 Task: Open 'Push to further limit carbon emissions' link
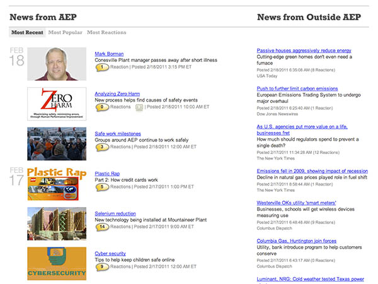click(297, 88)
